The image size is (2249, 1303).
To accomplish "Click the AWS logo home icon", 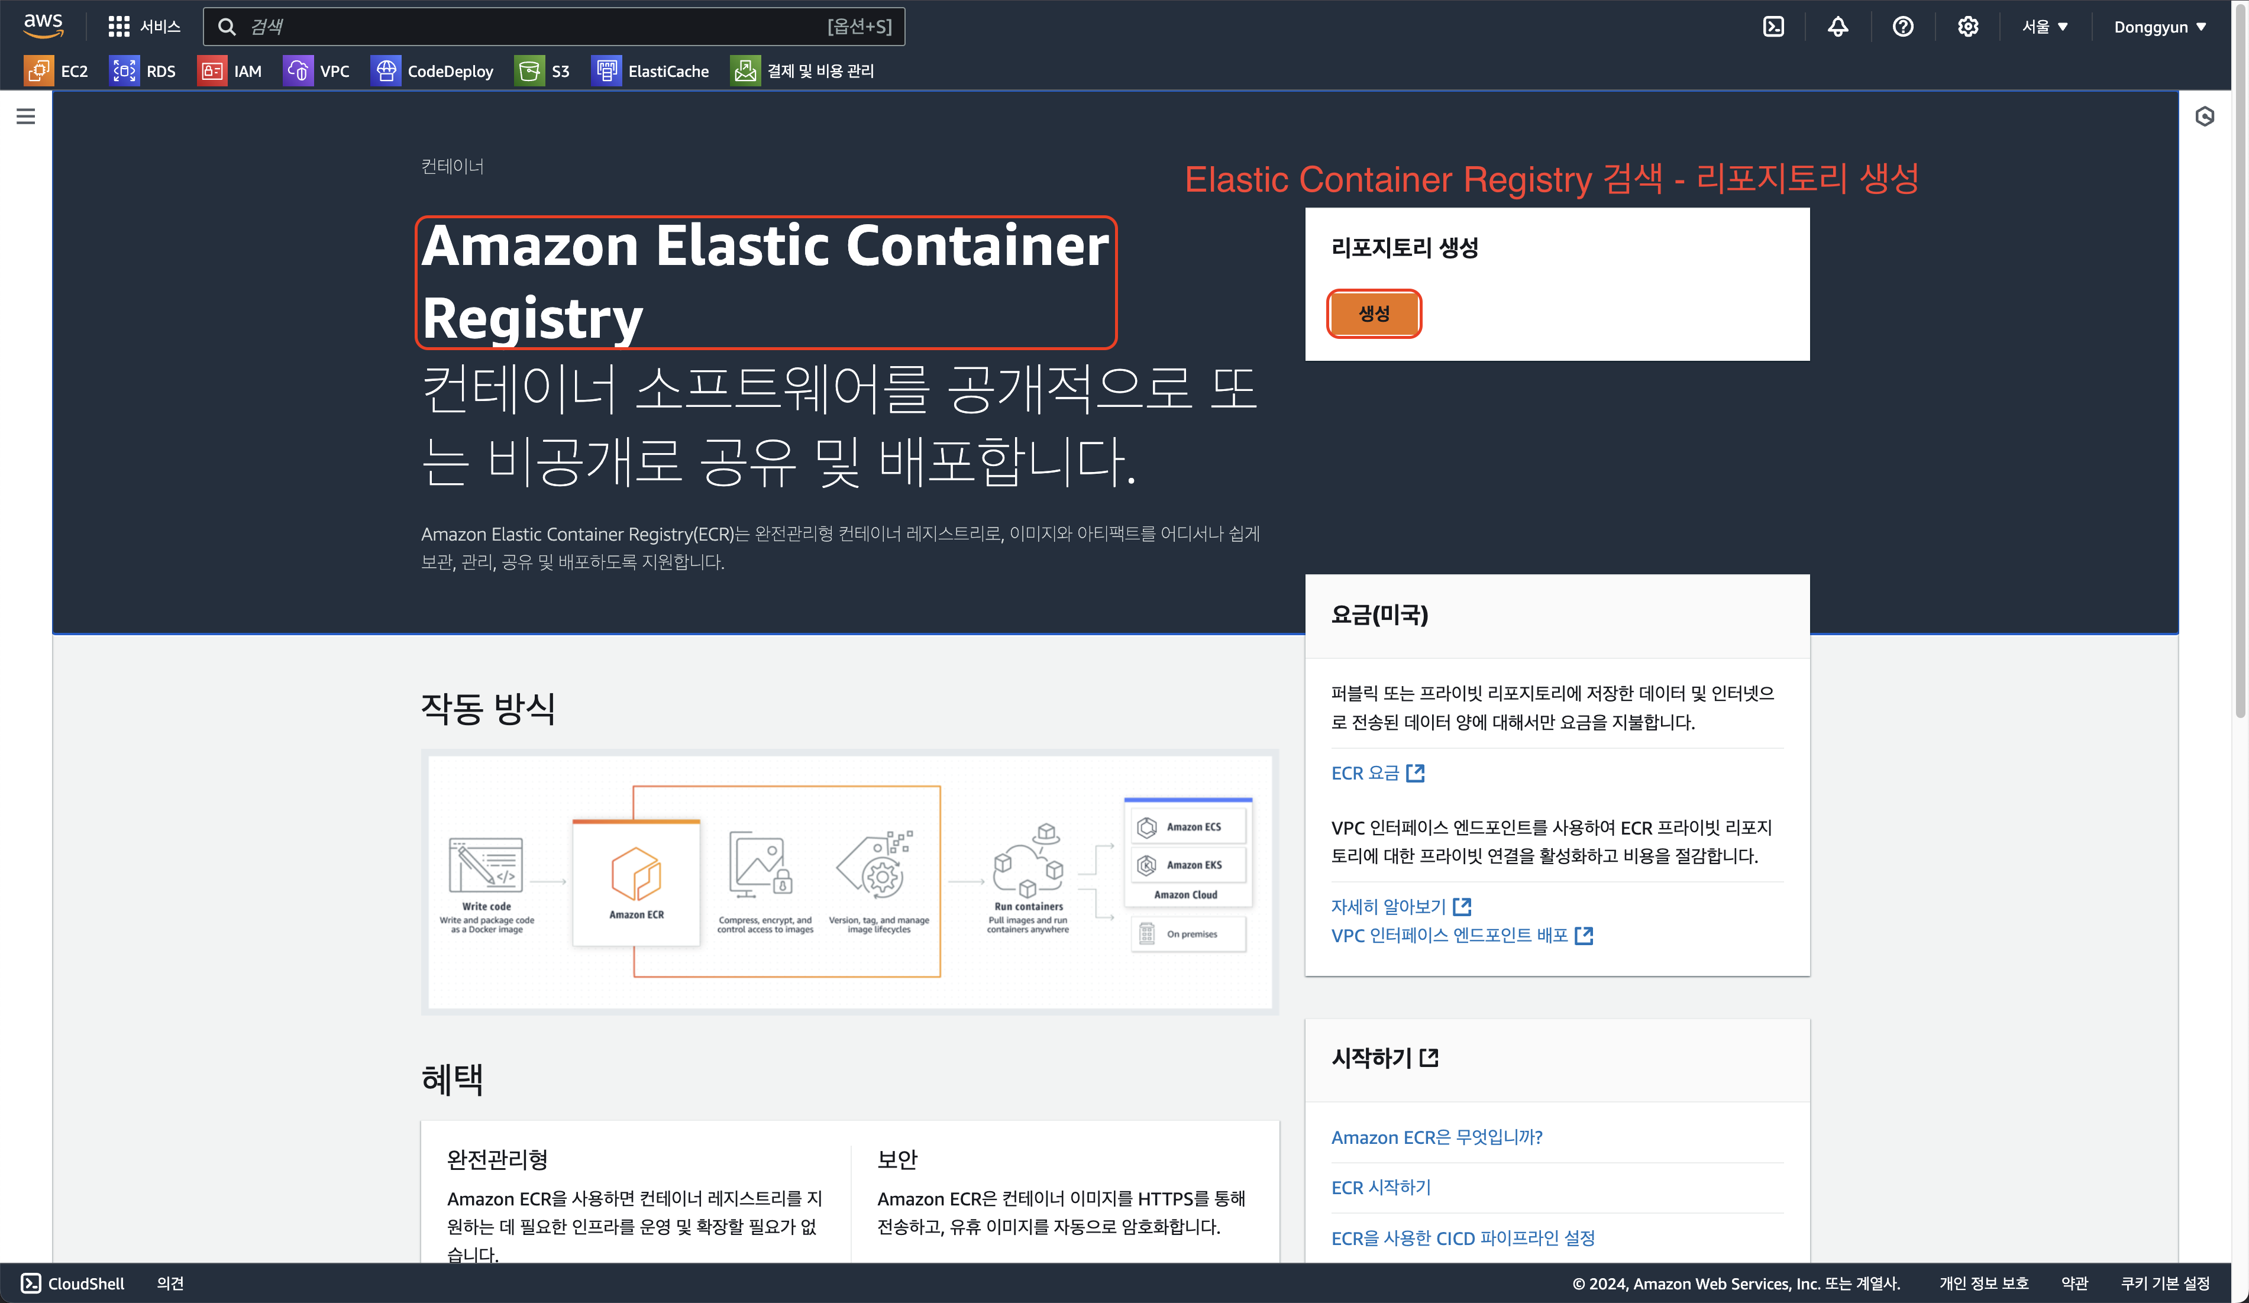I will [x=43, y=26].
